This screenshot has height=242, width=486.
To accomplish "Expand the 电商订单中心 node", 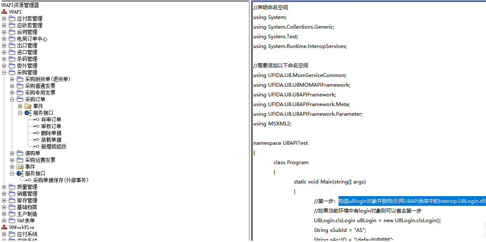I will tap(4, 39).
